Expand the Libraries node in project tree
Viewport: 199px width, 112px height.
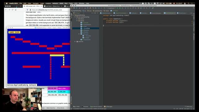tap(75, 41)
